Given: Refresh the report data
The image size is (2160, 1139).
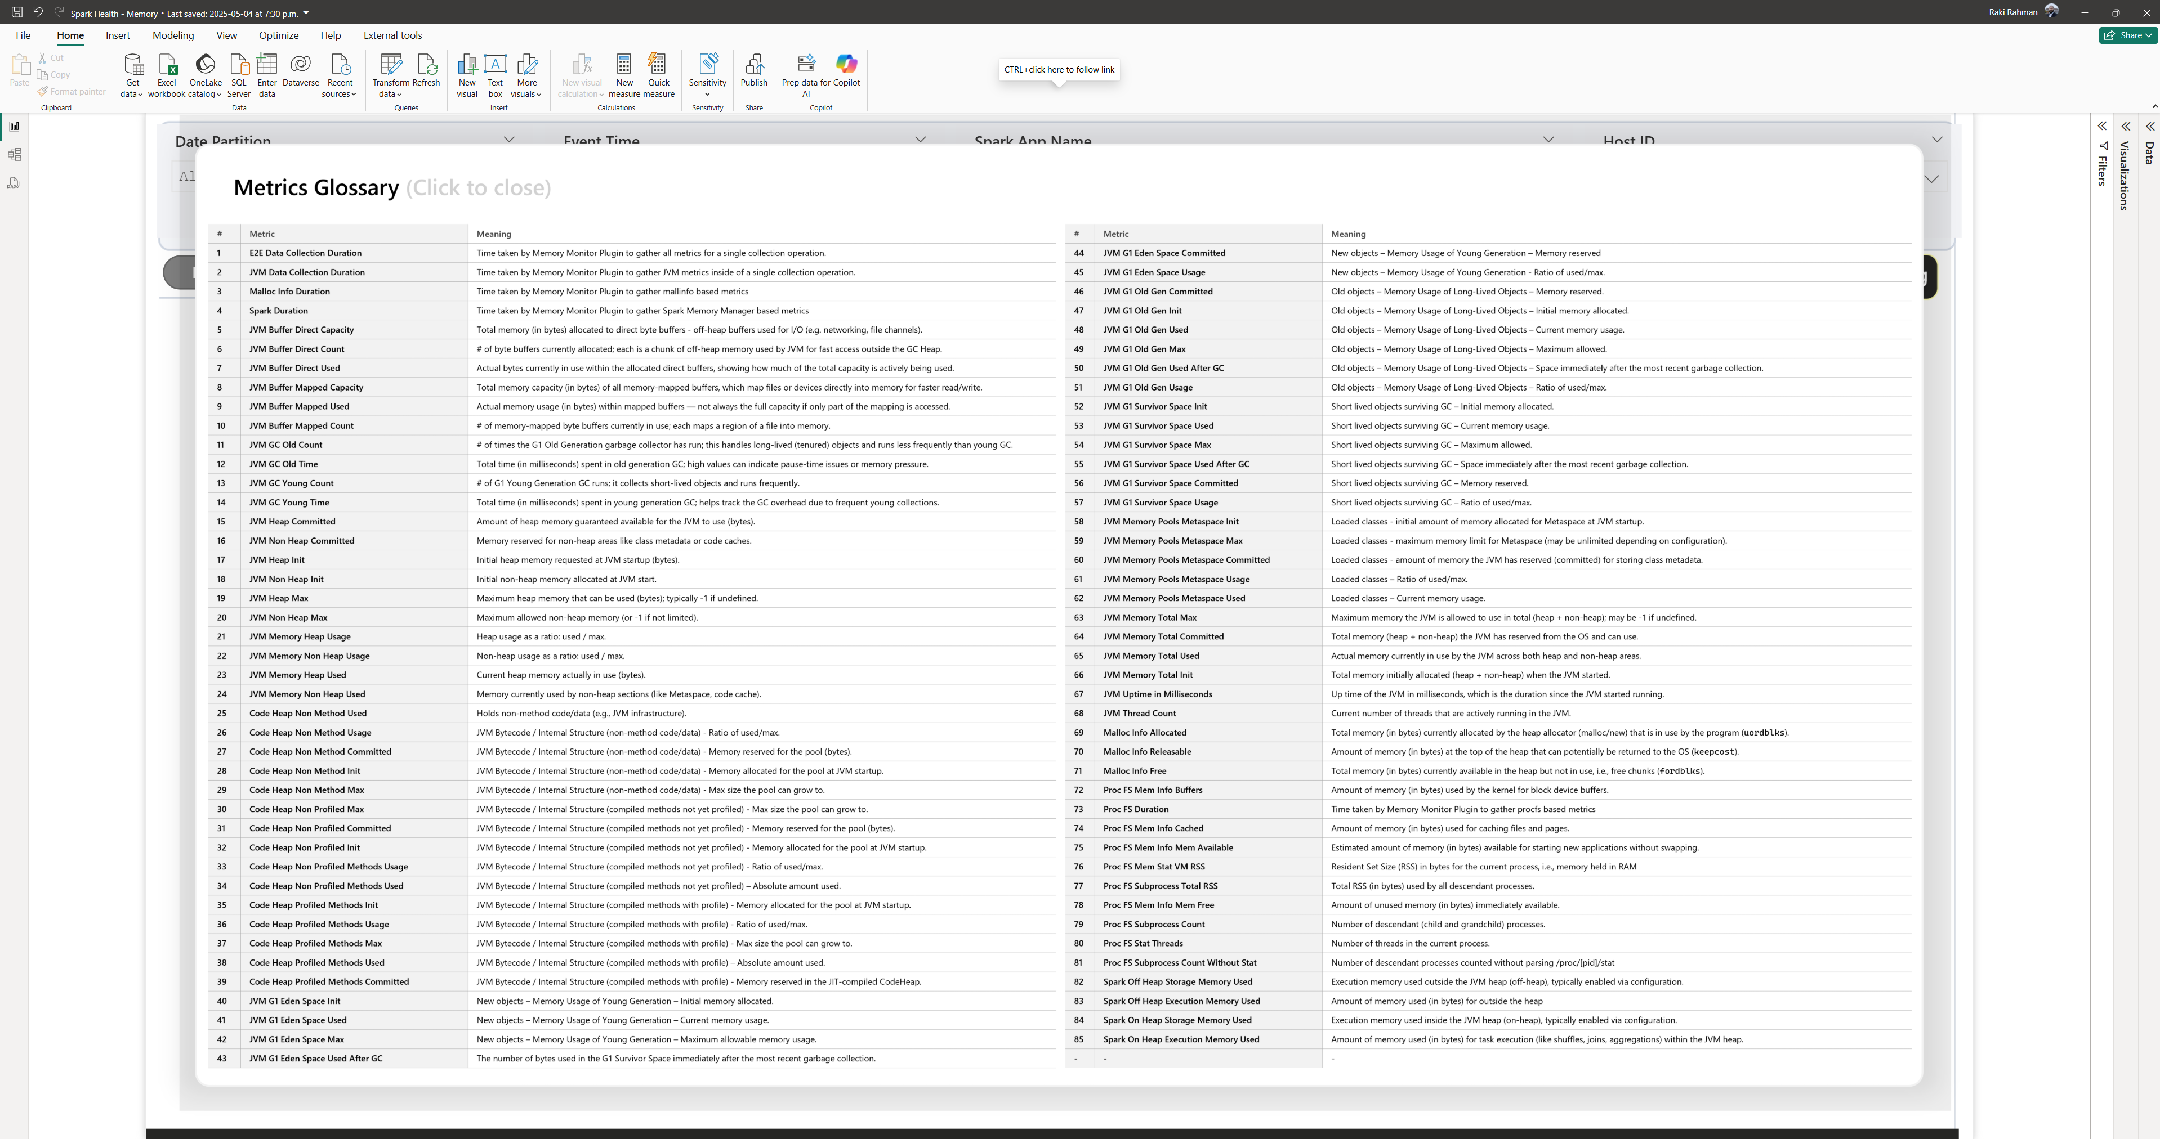Looking at the screenshot, I should pos(426,70).
